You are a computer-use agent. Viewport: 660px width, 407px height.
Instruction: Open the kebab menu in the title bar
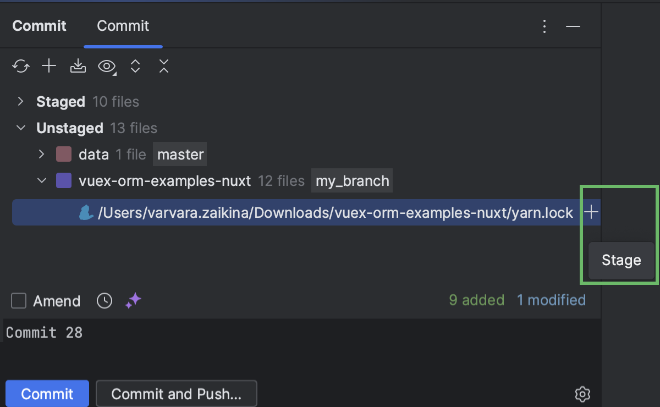click(x=544, y=26)
